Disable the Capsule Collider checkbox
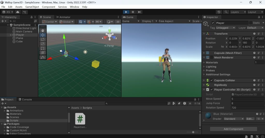The image size is (265, 138). tap(212, 80)
